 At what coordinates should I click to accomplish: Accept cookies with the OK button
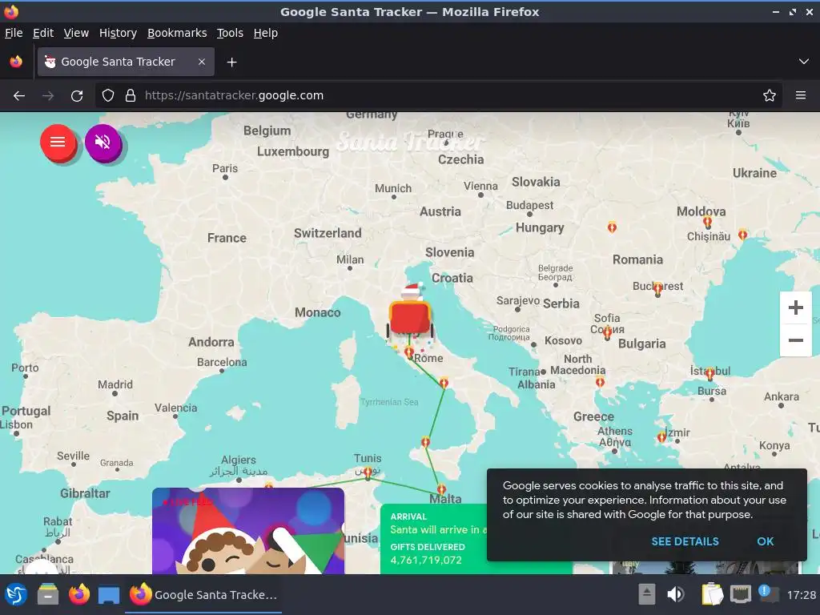(765, 541)
